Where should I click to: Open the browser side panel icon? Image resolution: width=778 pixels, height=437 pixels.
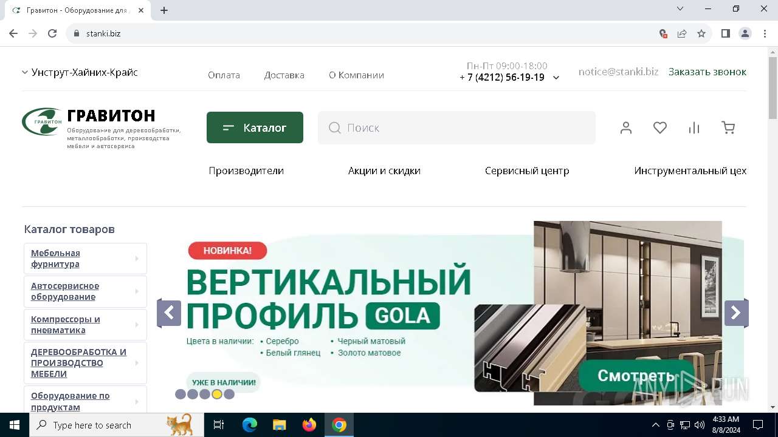pos(726,33)
